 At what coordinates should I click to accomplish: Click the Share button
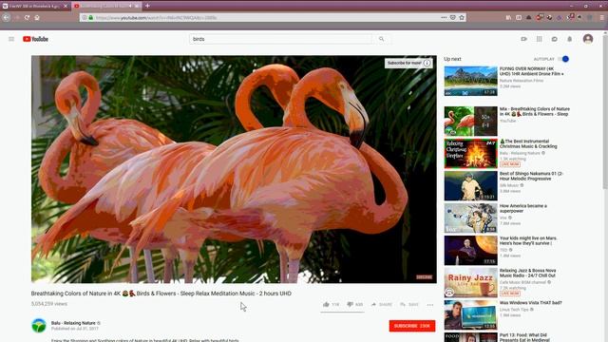(x=382, y=304)
